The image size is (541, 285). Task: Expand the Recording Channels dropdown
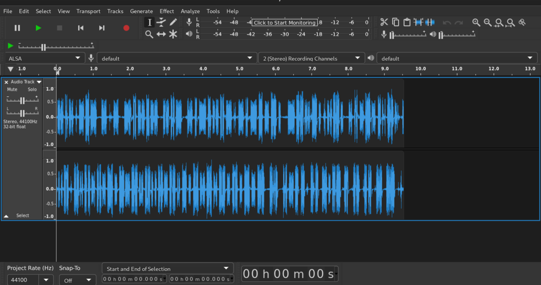click(x=311, y=58)
